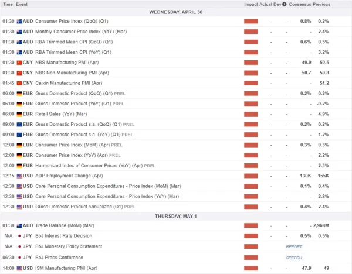Click the 49.9 consensus for NBS Manufacturing PMI
This screenshot has width=352, height=274.
pos(306,63)
